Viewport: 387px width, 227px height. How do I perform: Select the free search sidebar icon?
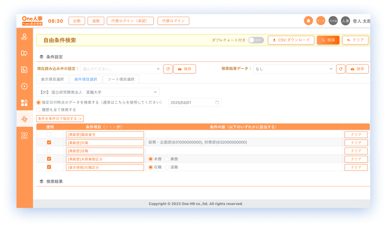click(24, 119)
